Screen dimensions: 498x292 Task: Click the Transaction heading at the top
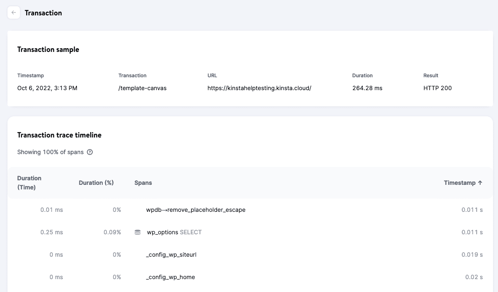[43, 12]
